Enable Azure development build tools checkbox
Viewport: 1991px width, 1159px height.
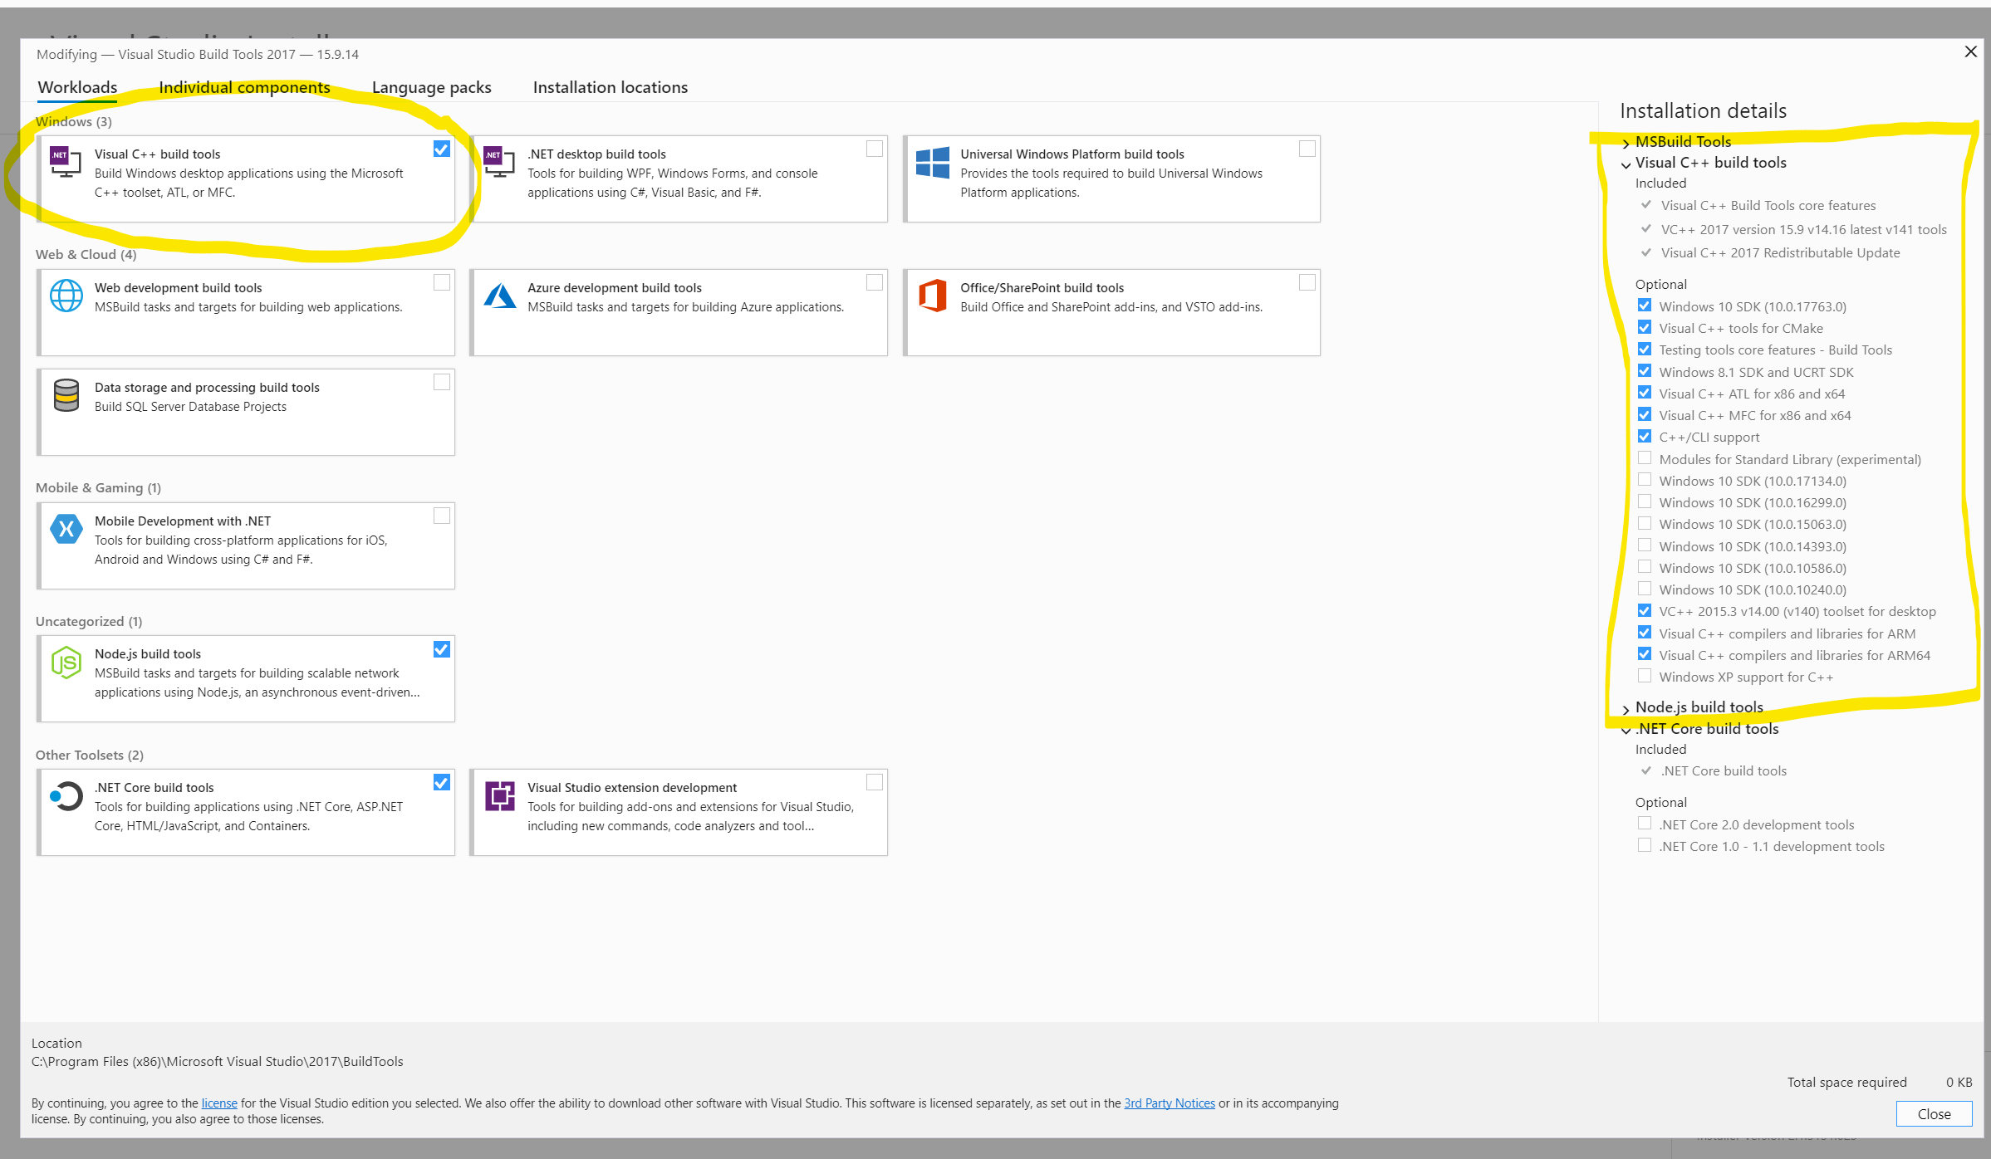(x=875, y=282)
